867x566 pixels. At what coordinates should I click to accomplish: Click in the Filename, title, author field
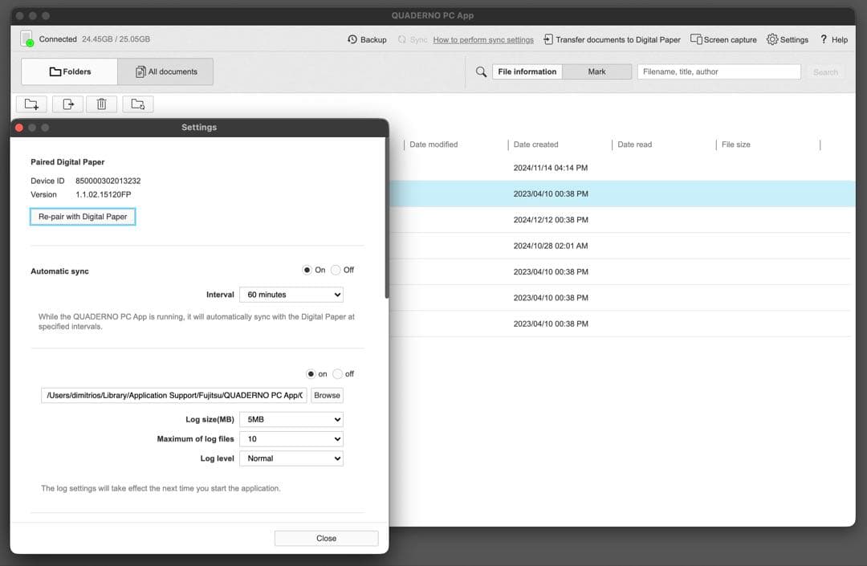point(718,72)
